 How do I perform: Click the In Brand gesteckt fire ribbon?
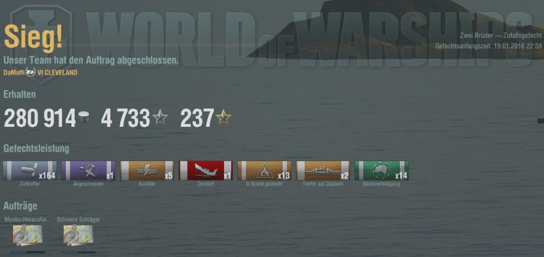point(264,170)
